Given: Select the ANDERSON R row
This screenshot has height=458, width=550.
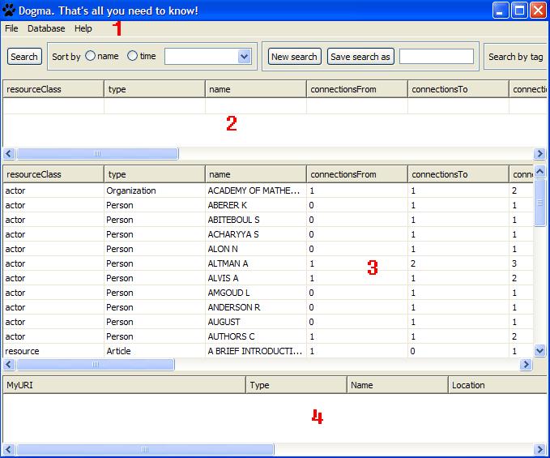Looking at the screenshot, I should (268, 307).
